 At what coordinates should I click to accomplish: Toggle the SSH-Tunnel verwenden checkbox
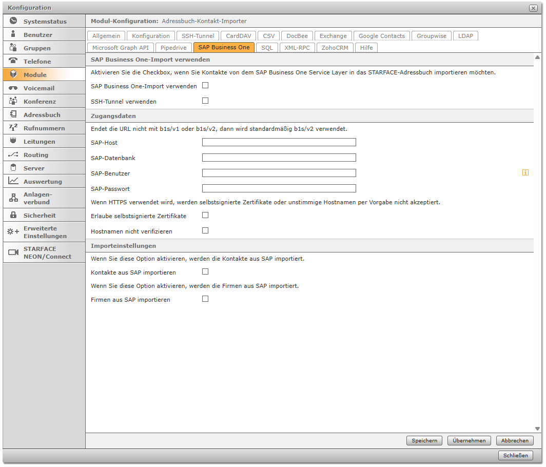coord(205,101)
